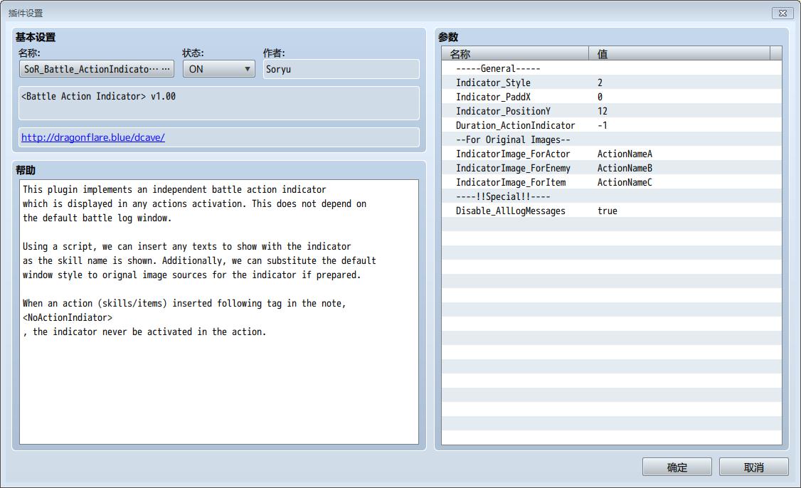Confirm with the 确定 button

tap(677, 467)
